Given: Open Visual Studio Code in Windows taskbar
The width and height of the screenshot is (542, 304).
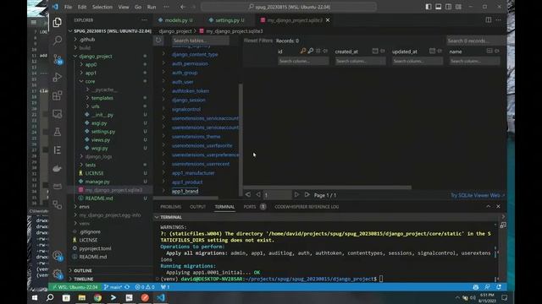Looking at the screenshot, I should [161, 297].
